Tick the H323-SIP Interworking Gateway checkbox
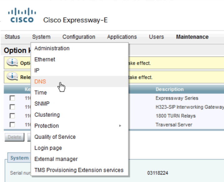224x182 pixels. pos(12,107)
